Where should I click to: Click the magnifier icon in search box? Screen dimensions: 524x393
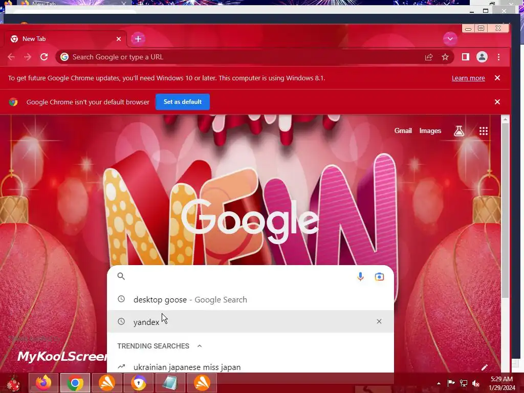(x=121, y=276)
